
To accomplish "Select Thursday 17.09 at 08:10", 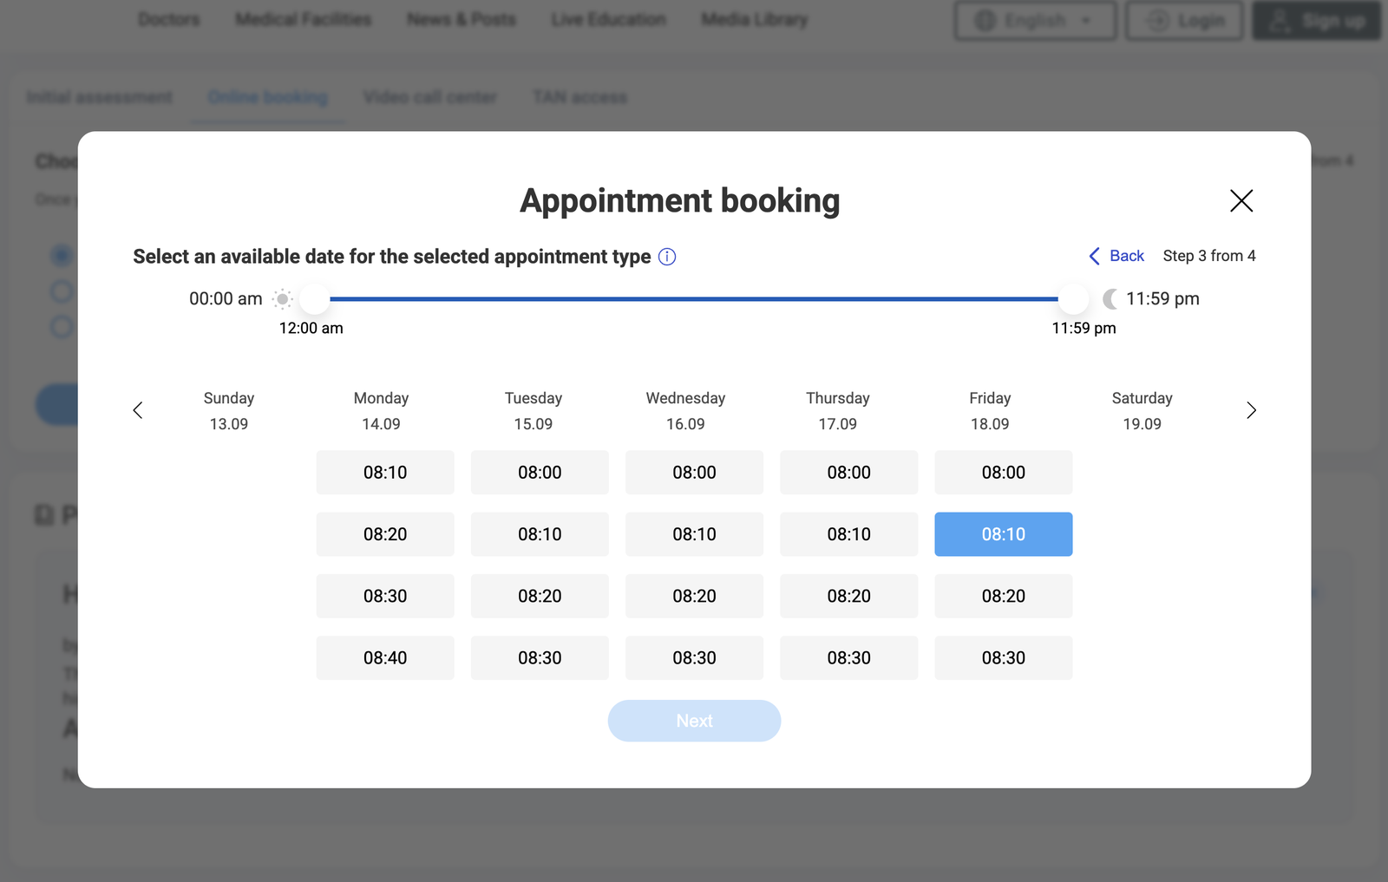I will click(848, 534).
